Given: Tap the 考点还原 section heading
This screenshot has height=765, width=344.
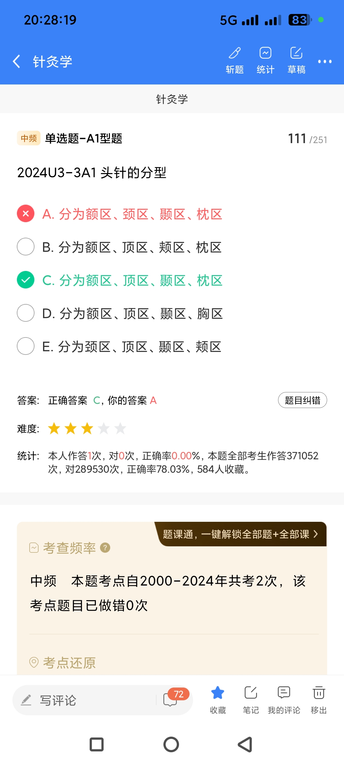Looking at the screenshot, I should (69, 663).
